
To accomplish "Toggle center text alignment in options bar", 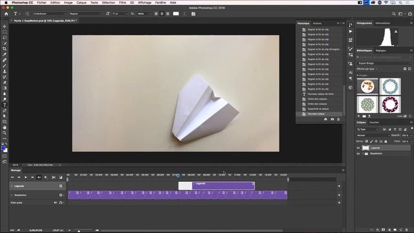I will pos(162,14).
